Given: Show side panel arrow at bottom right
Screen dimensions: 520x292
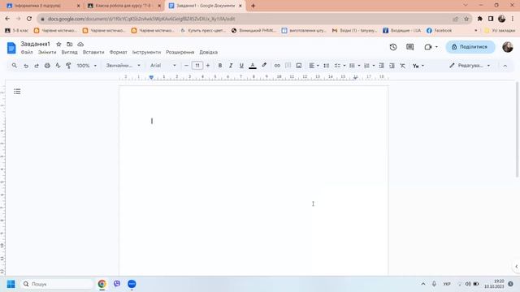Looking at the screenshot, I should 517,266.
